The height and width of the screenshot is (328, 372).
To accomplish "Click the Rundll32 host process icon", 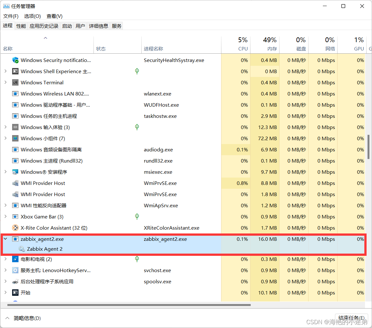I will coord(15,161).
